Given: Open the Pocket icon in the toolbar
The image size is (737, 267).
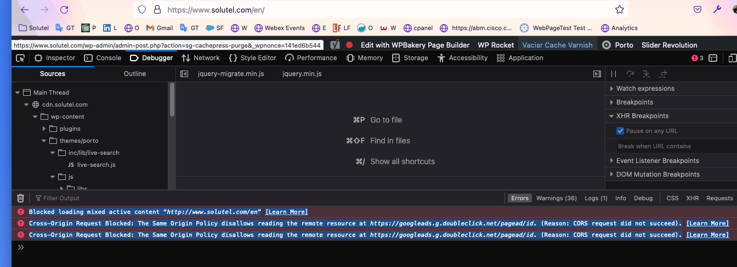Looking at the screenshot, I should [698, 9].
